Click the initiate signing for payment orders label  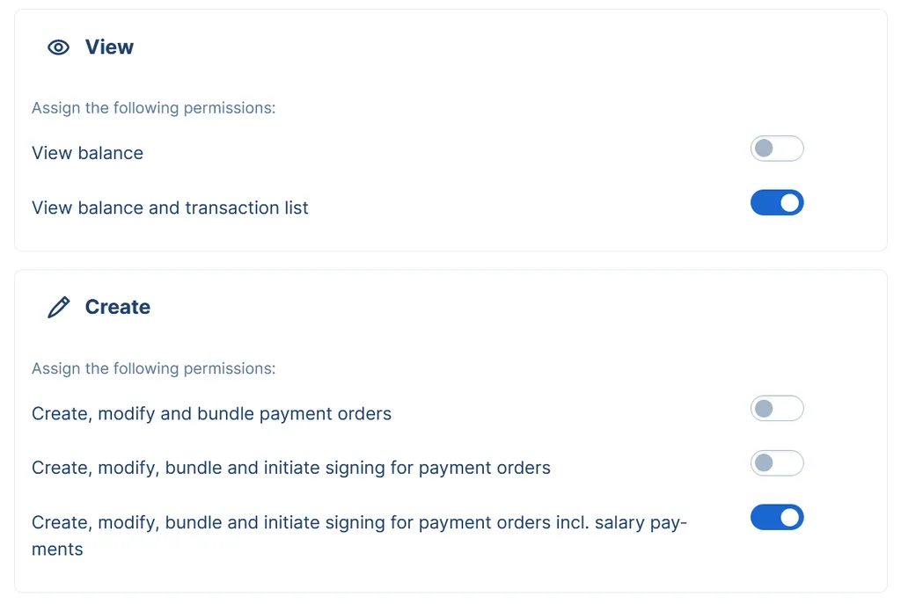click(290, 469)
